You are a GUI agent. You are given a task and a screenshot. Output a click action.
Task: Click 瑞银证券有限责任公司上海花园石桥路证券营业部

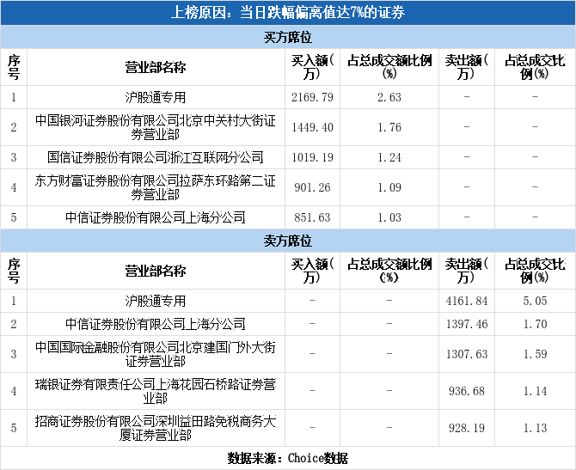coord(156,391)
